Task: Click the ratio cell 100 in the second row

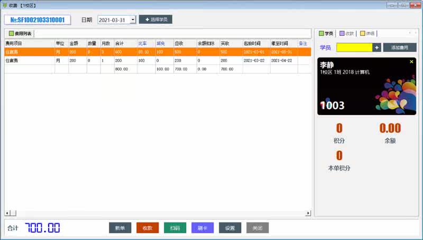Action: [x=146, y=61]
